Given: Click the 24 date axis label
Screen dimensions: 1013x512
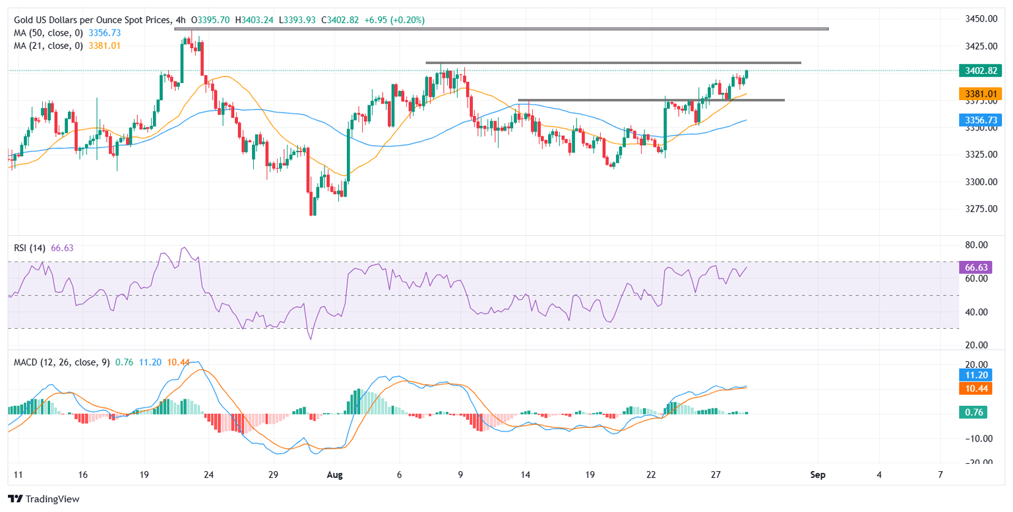Looking at the screenshot, I should point(208,474).
